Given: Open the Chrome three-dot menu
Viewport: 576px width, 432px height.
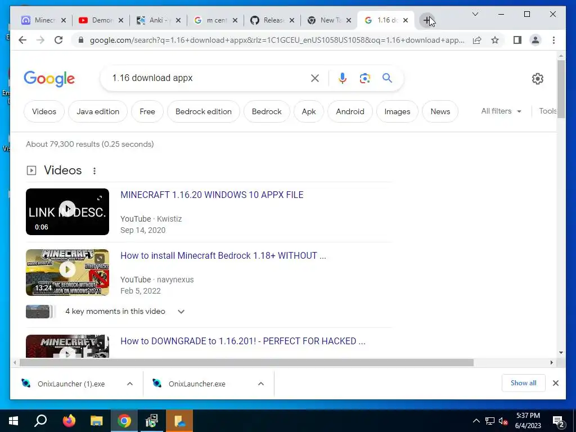Looking at the screenshot, I should click(x=553, y=40).
